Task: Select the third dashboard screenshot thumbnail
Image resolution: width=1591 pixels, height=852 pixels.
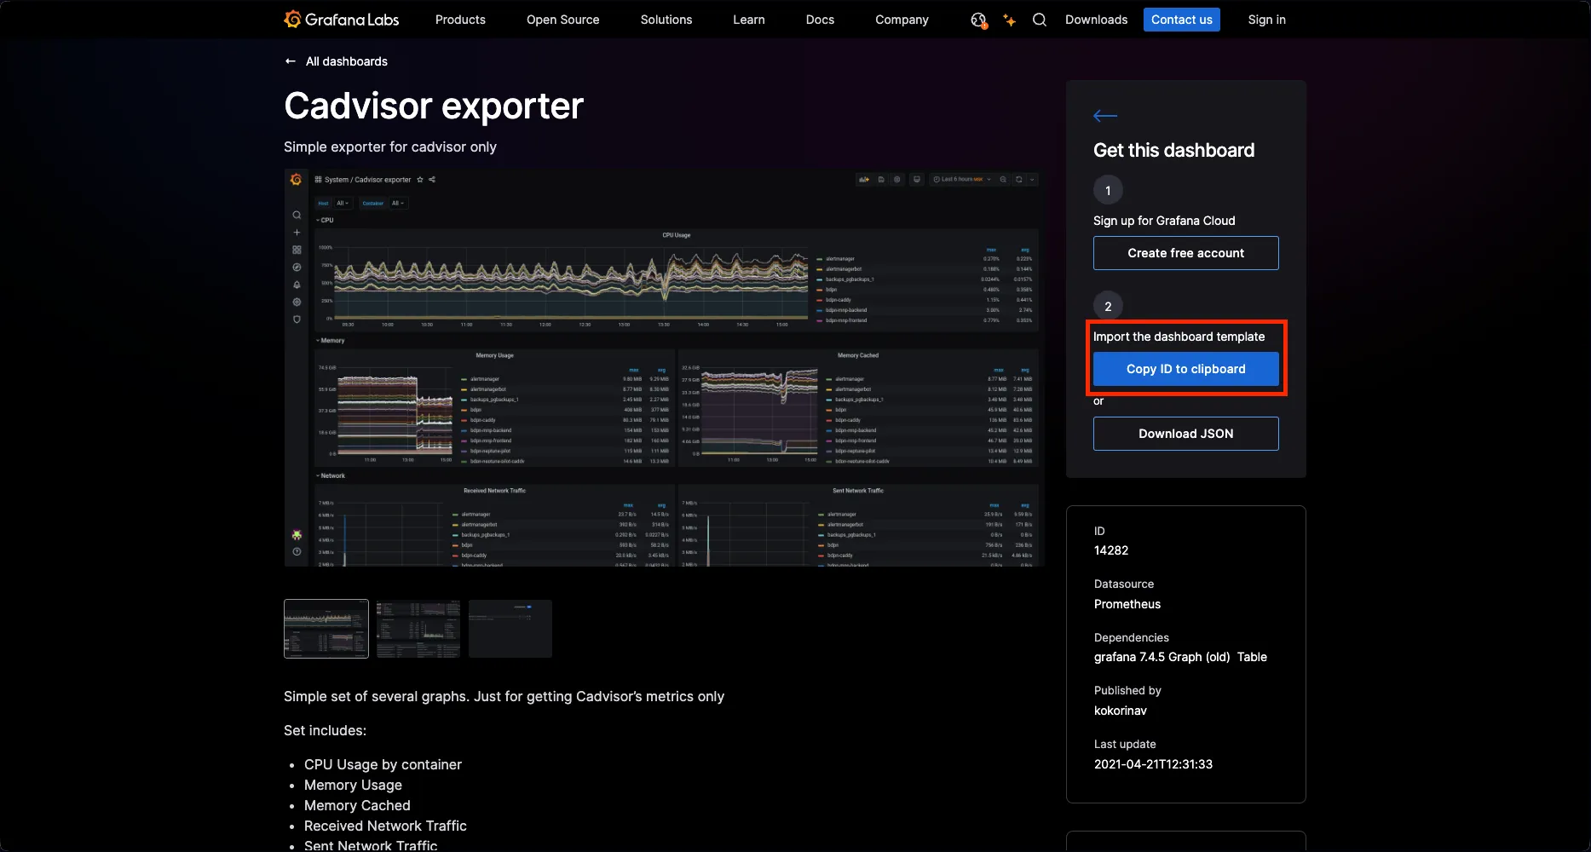Action: tap(510, 629)
